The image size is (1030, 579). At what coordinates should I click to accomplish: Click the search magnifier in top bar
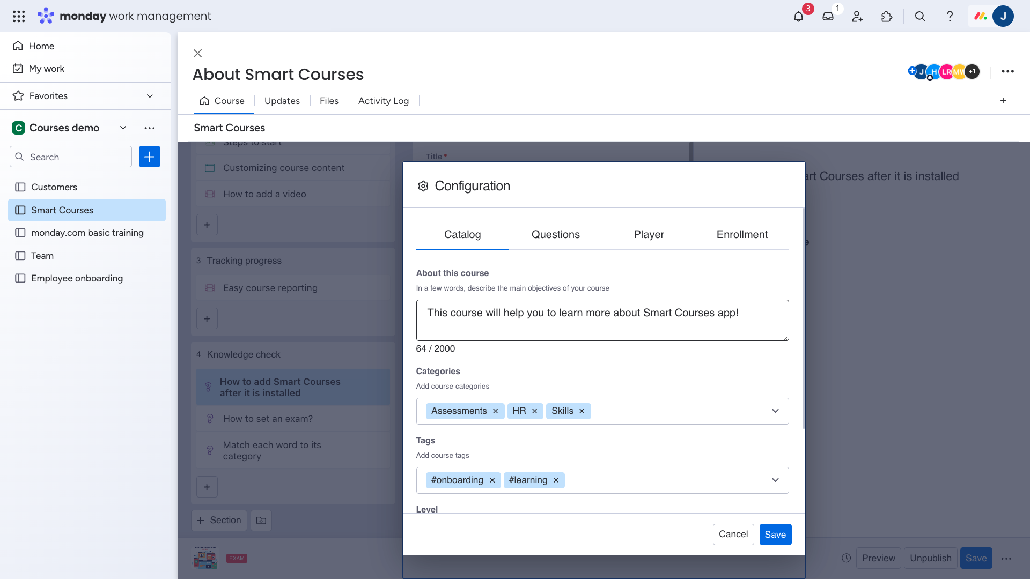coord(920,16)
